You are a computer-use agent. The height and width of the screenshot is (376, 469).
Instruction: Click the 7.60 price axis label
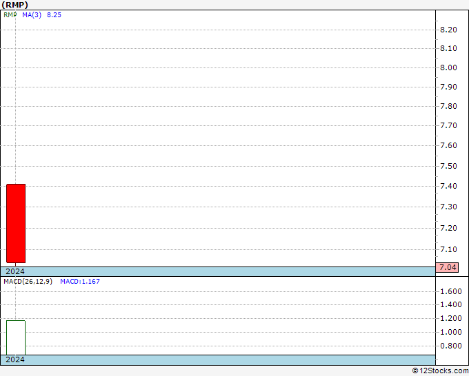(x=448, y=145)
